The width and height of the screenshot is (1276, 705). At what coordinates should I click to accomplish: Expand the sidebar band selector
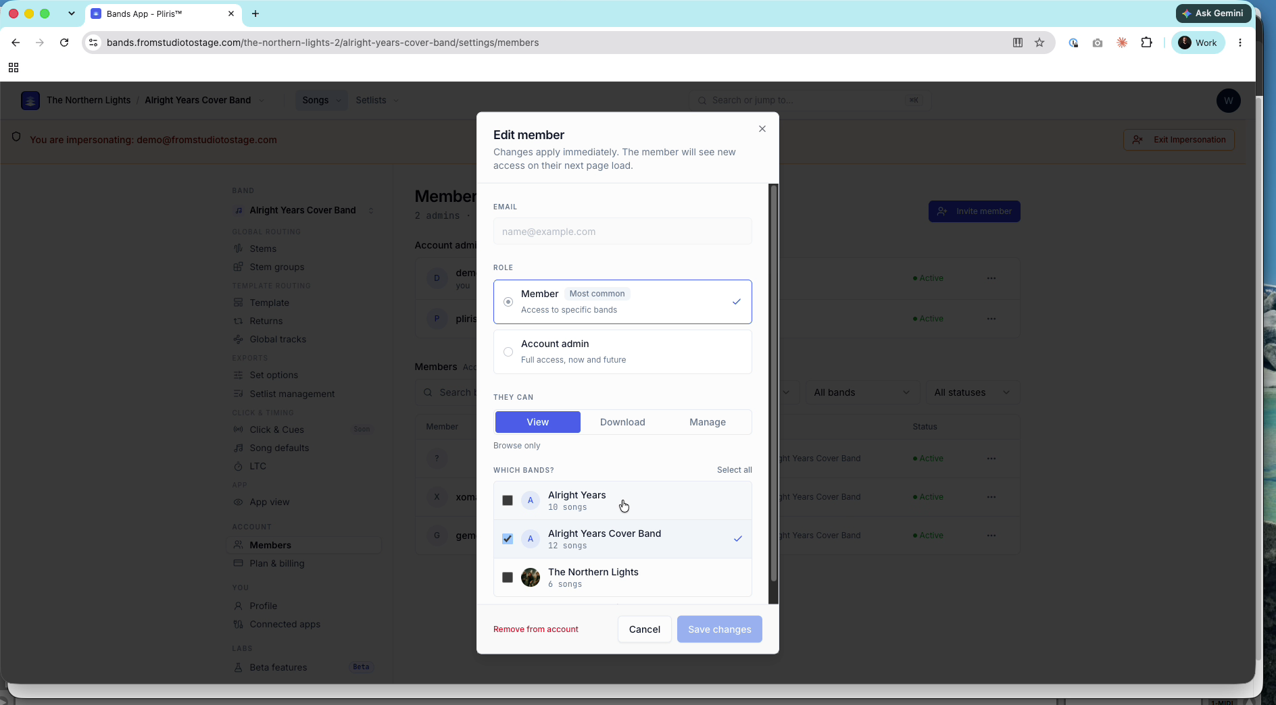point(303,210)
